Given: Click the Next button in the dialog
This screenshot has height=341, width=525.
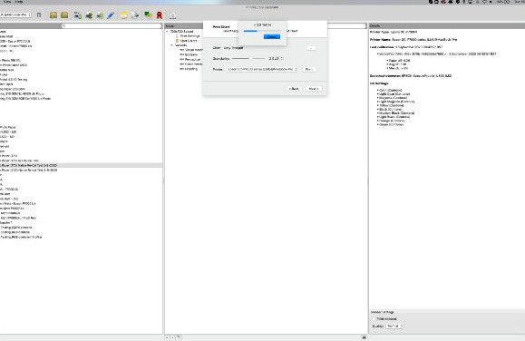Looking at the screenshot, I should click(x=314, y=89).
